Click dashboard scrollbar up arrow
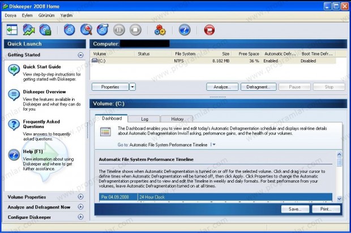The height and width of the screenshot is (233, 351). 339,154
